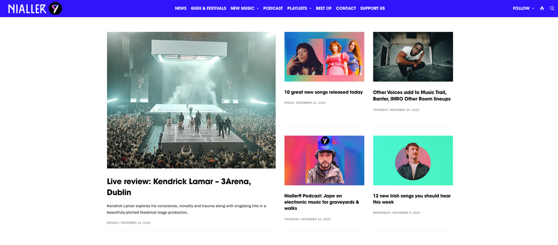Screen dimensions: 558x245
Task: Click the date under the Other Voices article
Action: pyautogui.click(x=396, y=110)
